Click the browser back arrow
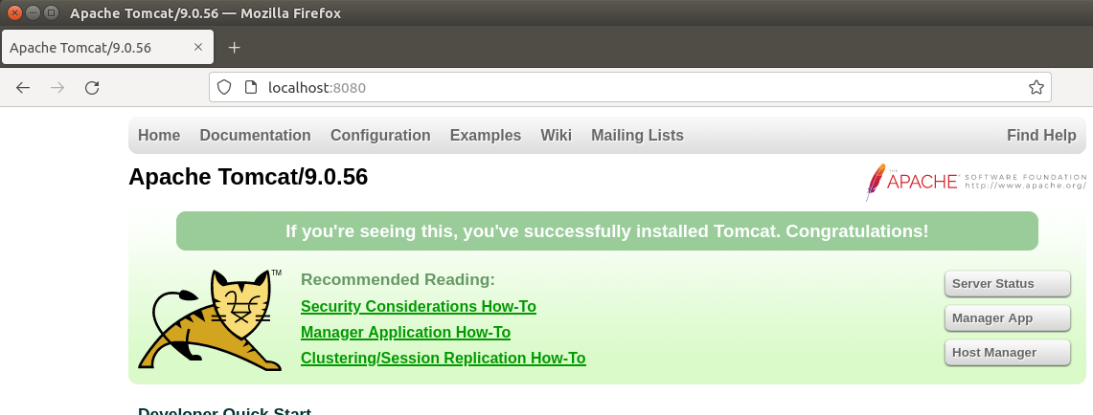 (23, 88)
